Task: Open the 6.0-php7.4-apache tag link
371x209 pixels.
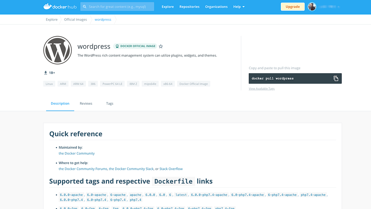Action: click(x=247, y=195)
